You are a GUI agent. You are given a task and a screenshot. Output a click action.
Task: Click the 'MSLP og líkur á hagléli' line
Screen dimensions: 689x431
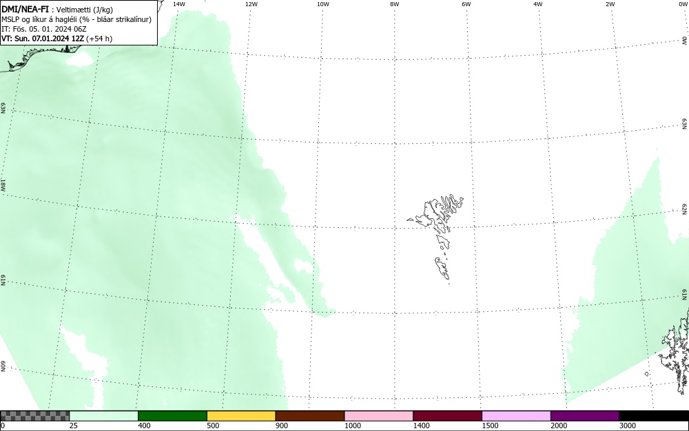(x=76, y=19)
